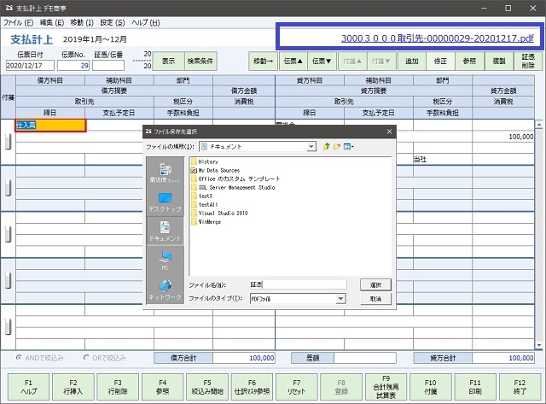
Task: Open the 移動 menu
Action: 82,23
